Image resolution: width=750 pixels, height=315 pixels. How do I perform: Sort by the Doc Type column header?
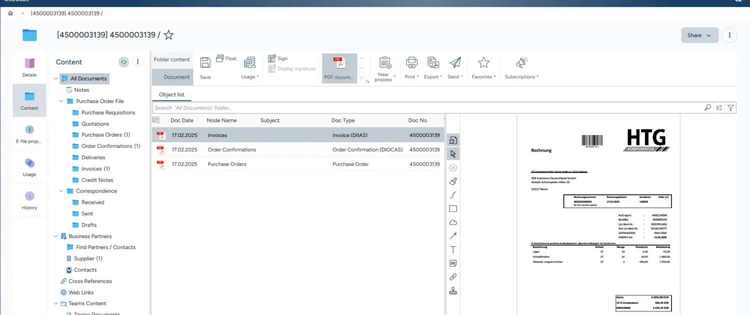coord(343,120)
